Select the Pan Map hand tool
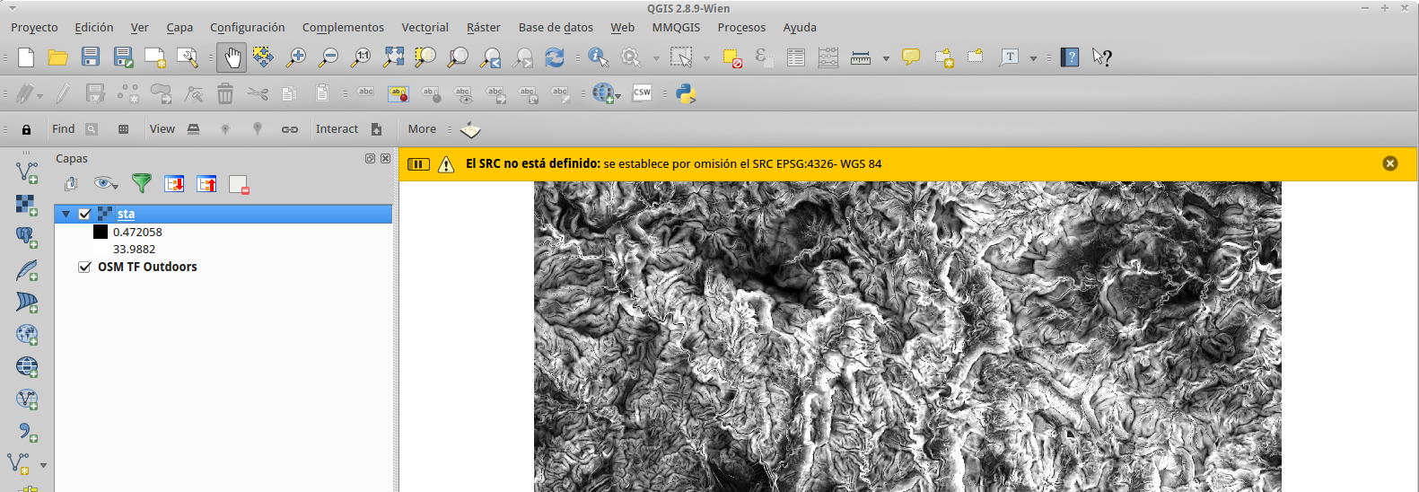Screen dimensions: 1419x492 pos(232,57)
